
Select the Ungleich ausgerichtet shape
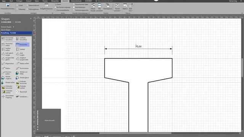(22, 59)
